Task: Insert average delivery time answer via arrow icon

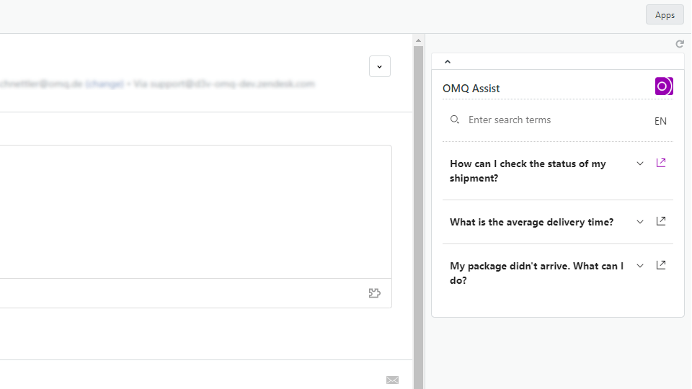Action: tap(661, 221)
